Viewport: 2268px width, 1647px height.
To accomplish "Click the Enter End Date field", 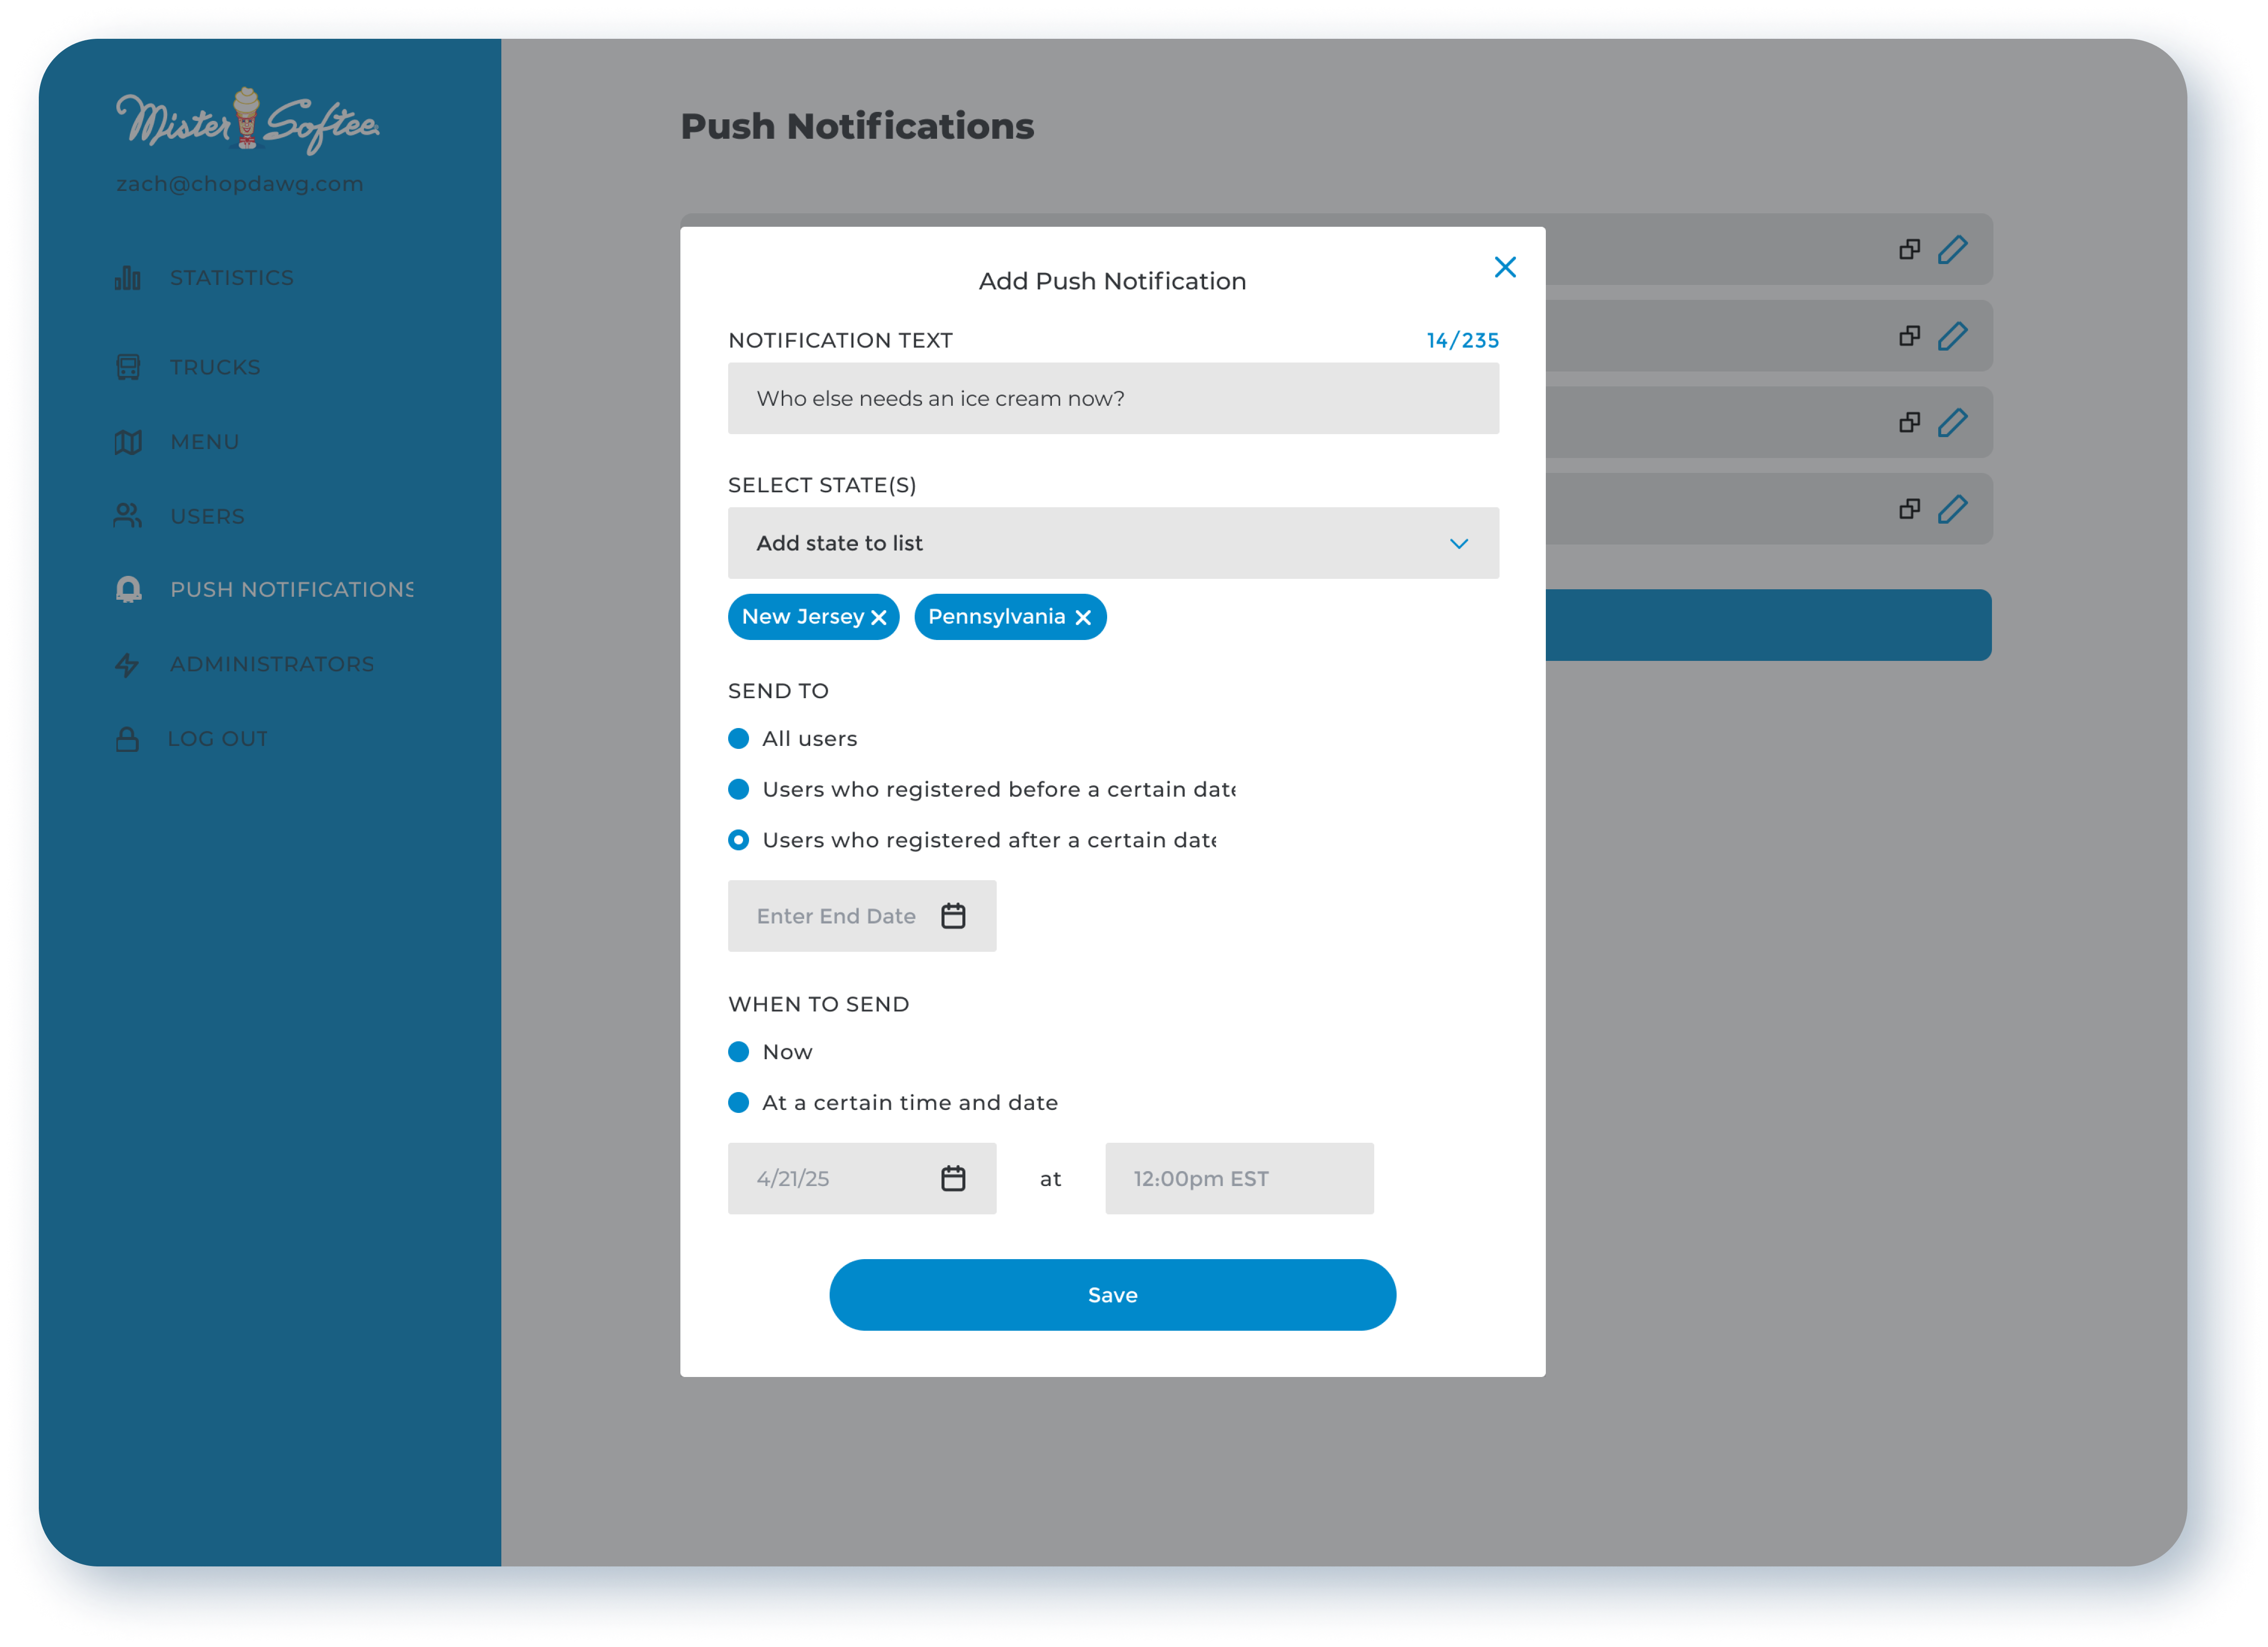I will (x=861, y=916).
